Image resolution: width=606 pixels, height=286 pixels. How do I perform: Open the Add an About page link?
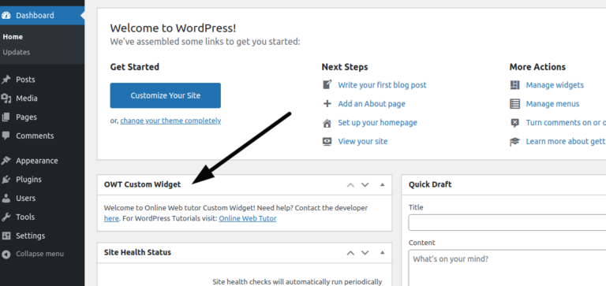point(372,104)
